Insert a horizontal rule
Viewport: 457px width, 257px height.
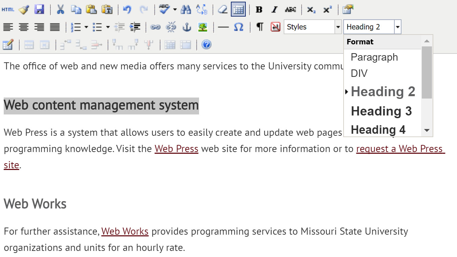coord(223,27)
